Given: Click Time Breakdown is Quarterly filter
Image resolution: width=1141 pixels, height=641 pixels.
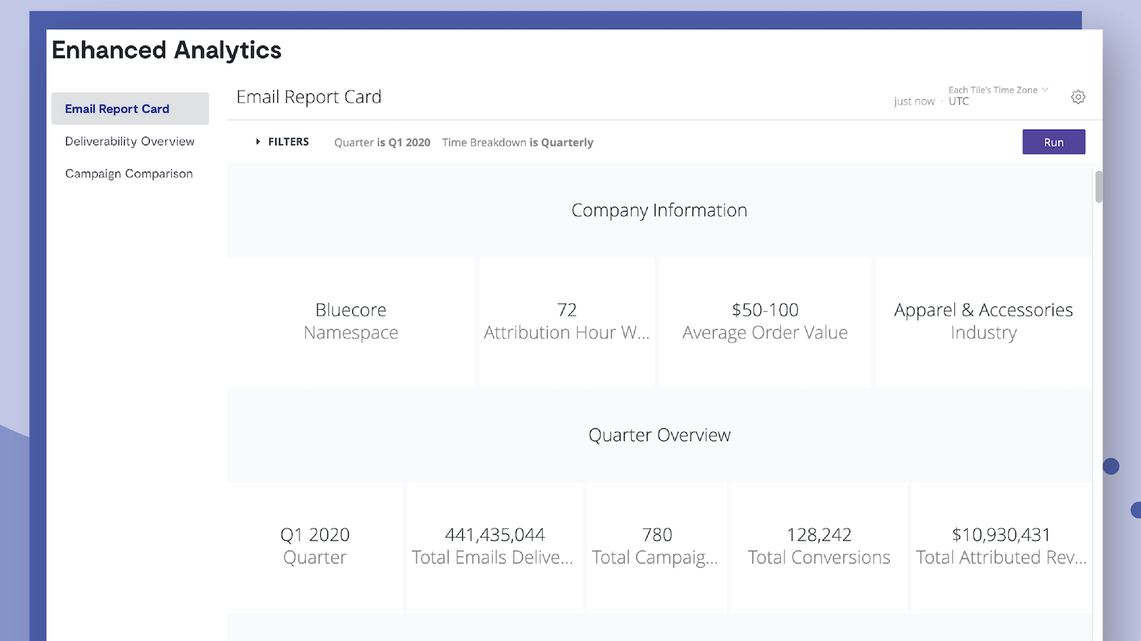Looking at the screenshot, I should point(517,142).
